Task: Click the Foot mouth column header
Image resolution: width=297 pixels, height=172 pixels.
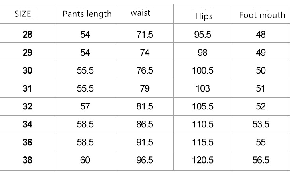Action: 262,15
